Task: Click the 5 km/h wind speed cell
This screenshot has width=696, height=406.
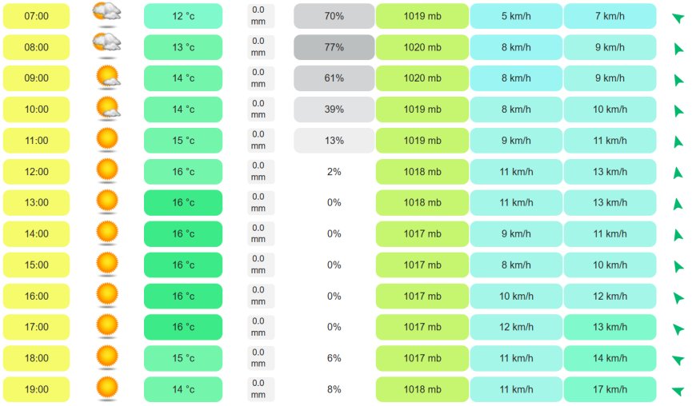Action: (516, 16)
